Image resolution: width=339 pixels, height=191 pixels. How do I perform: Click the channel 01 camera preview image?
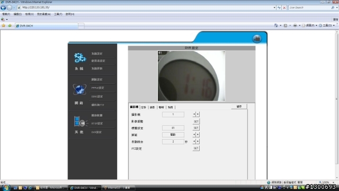click(191, 76)
